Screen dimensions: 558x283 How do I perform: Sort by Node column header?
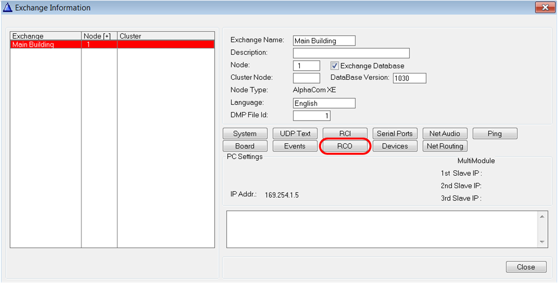tap(99, 36)
